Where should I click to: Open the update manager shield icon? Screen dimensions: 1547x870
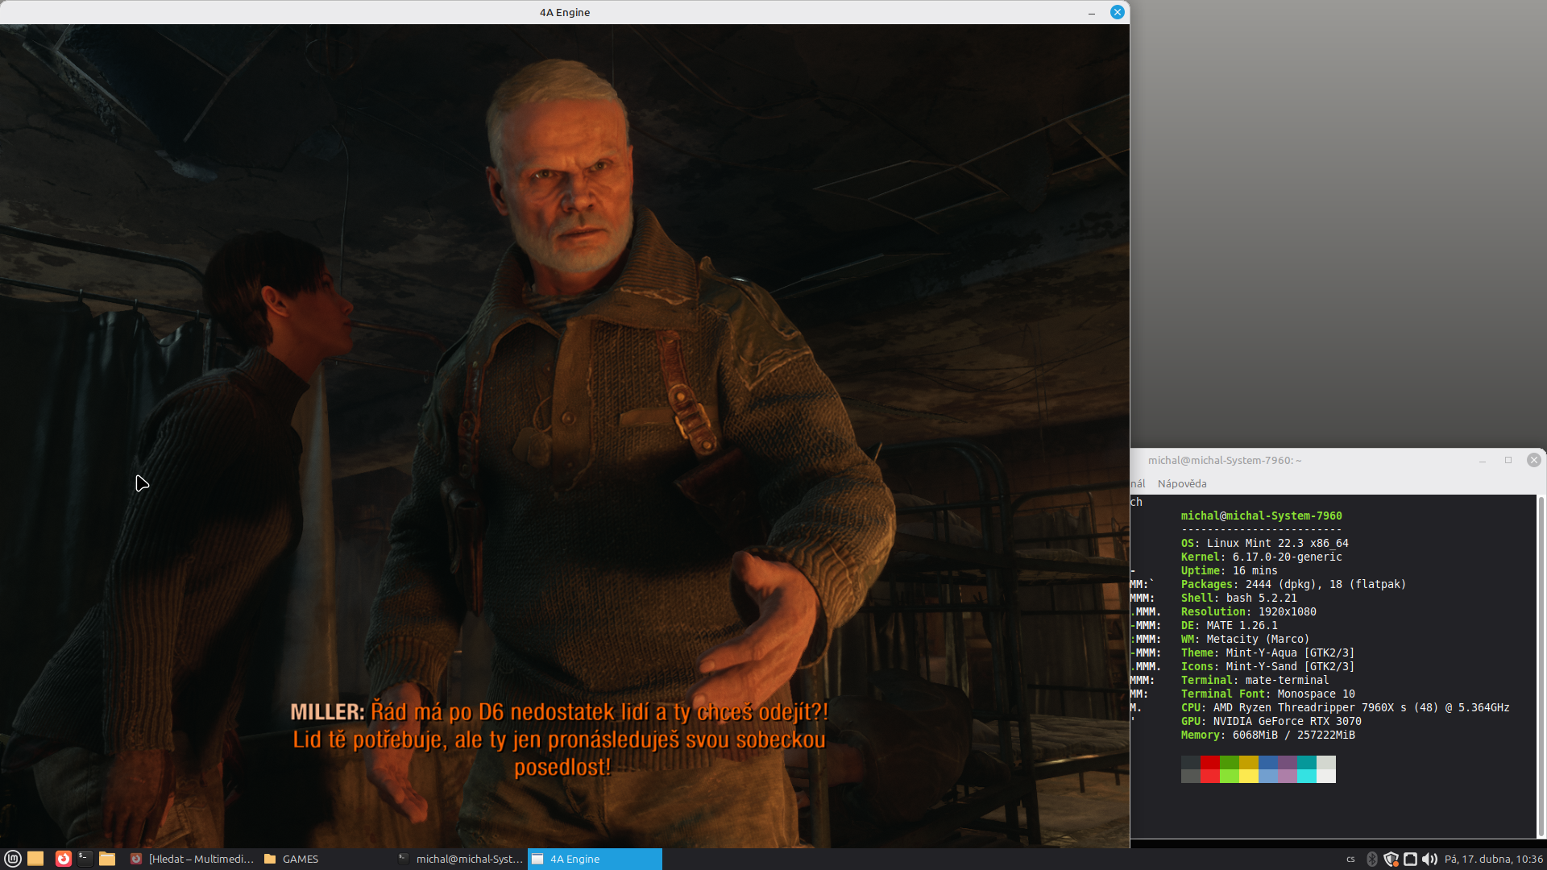pyautogui.click(x=1391, y=859)
